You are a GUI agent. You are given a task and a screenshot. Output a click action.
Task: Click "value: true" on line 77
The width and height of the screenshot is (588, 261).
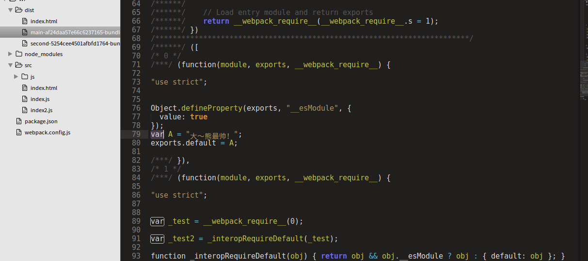tap(183, 117)
